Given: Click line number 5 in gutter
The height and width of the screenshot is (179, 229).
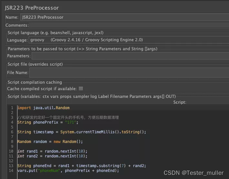Looking at the screenshot, I should click(12, 127).
